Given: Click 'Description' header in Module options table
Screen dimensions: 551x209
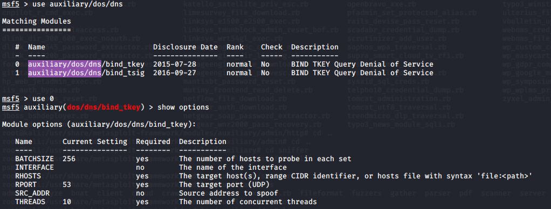Looking at the screenshot, I should (203, 141).
